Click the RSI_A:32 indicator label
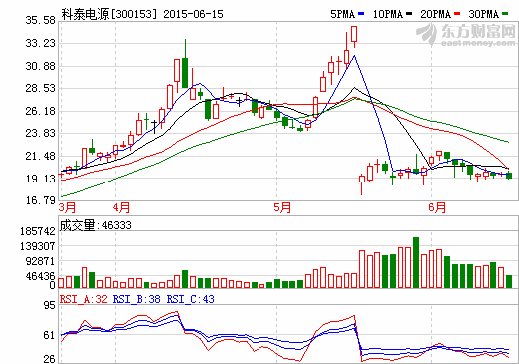Viewport: 519px width, 364px height. [x=84, y=299]
